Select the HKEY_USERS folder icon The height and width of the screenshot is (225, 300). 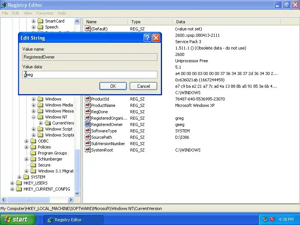19,183
